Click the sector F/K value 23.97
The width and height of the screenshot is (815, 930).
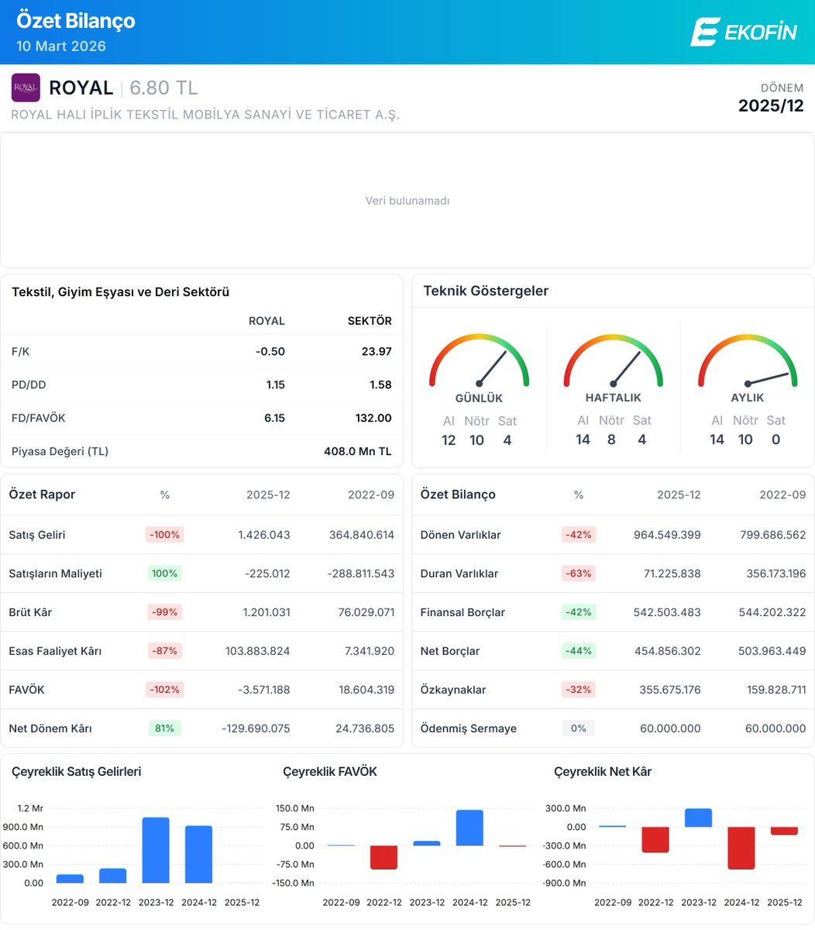pos(377,352)
